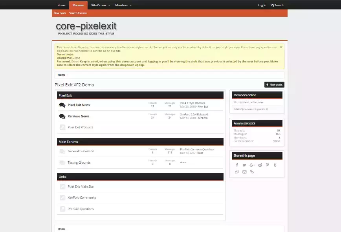The height and width of the screenshot is (232, 341).
Task: Click the Facebook share icon
Action: click(237, 165)
